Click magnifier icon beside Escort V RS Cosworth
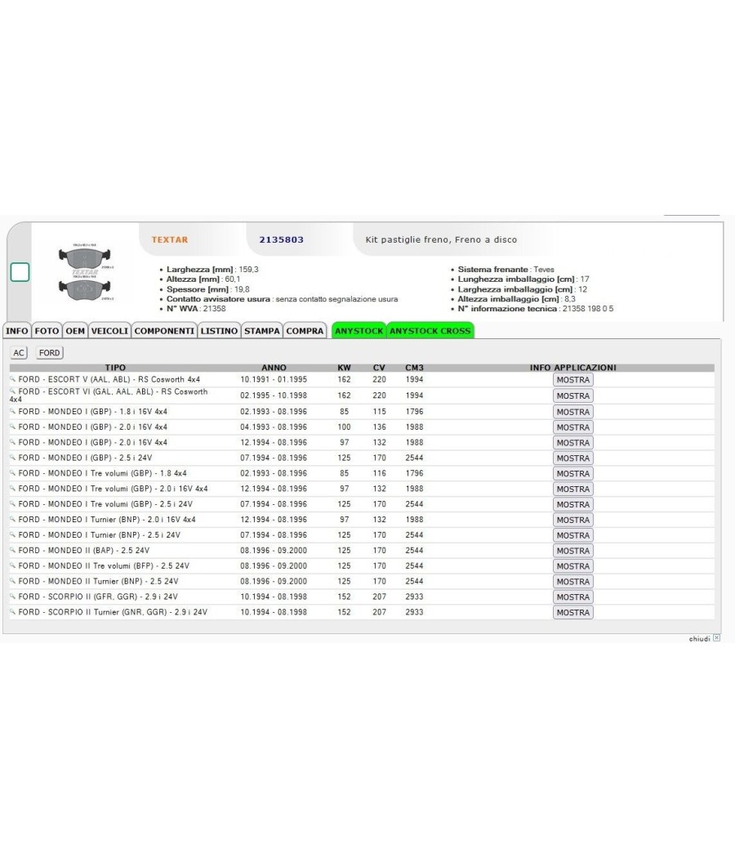 click(x=12, y=378)
